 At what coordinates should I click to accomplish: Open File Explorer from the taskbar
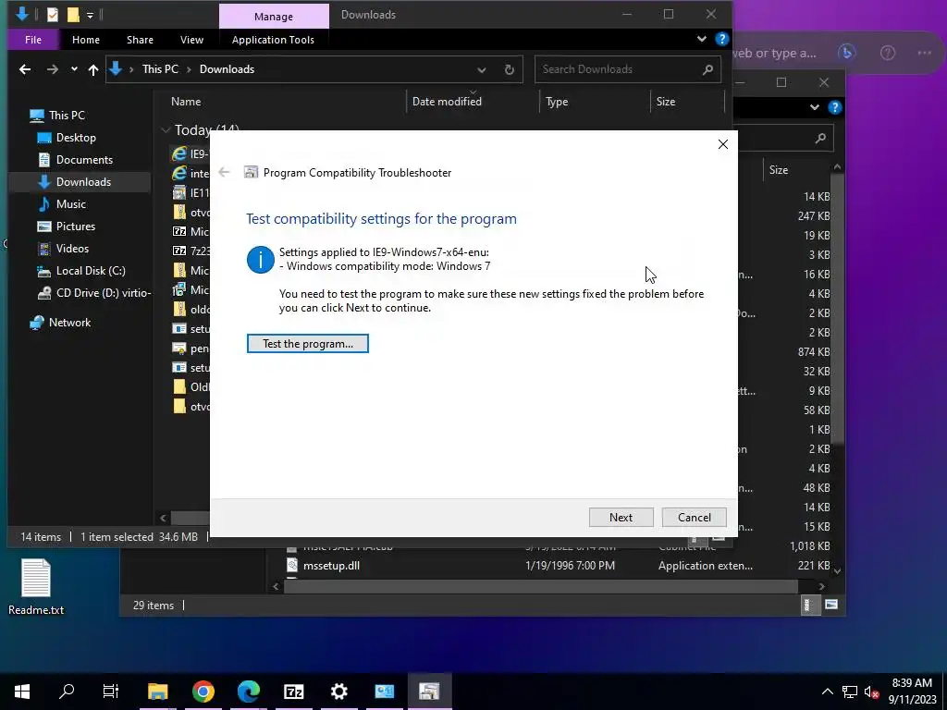[157, 692]
